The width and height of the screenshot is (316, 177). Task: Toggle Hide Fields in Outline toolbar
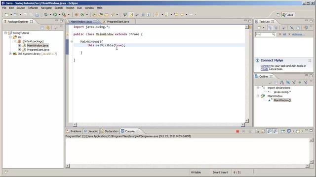(x=288, y=83)
